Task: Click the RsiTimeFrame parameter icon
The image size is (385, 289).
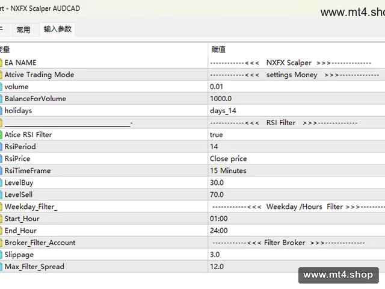Action: [1, 170]
